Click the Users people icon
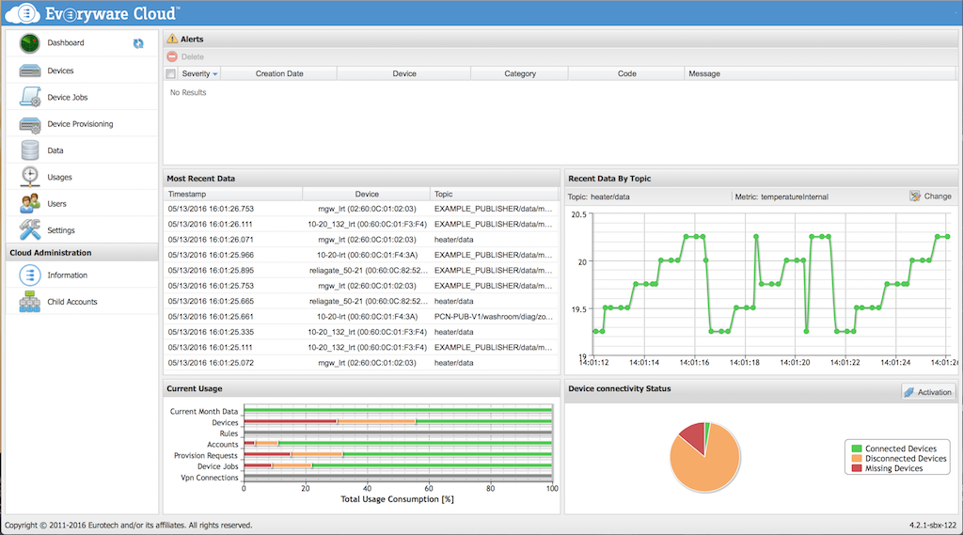 (x=30, y=203)
